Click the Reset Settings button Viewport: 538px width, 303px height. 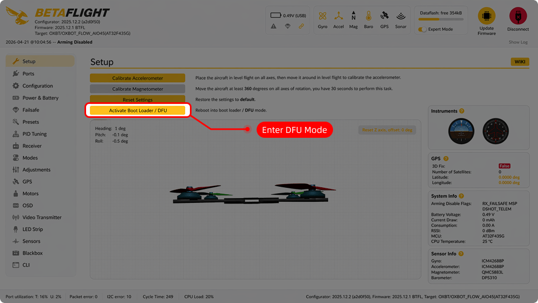coord(137,100)
